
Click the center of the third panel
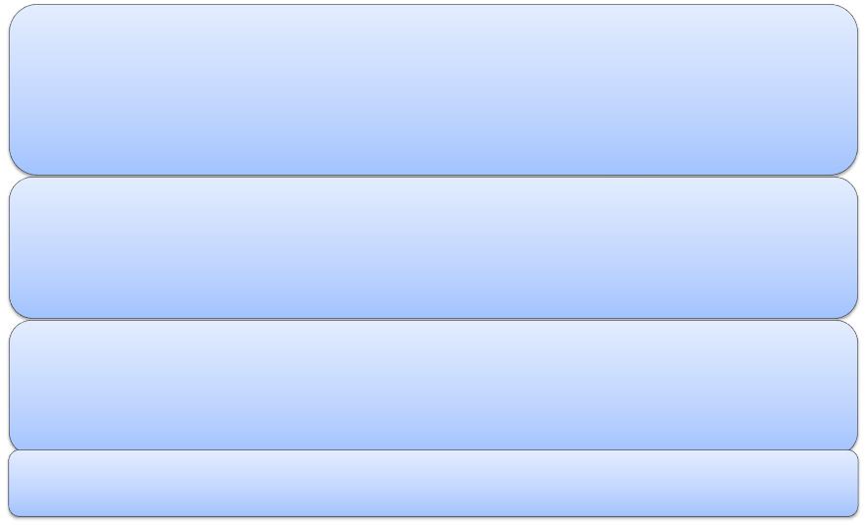click(x=434, y=386)
